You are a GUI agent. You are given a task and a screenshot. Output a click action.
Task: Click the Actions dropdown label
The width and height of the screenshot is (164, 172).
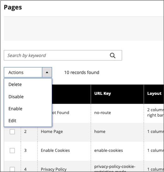click(23, 72)
